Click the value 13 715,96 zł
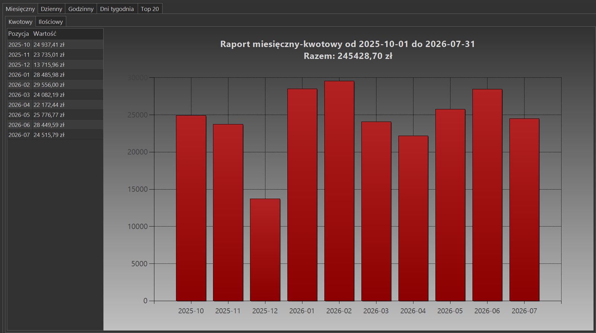This screenshot has height=333, width=596. (x=49, y=65)
